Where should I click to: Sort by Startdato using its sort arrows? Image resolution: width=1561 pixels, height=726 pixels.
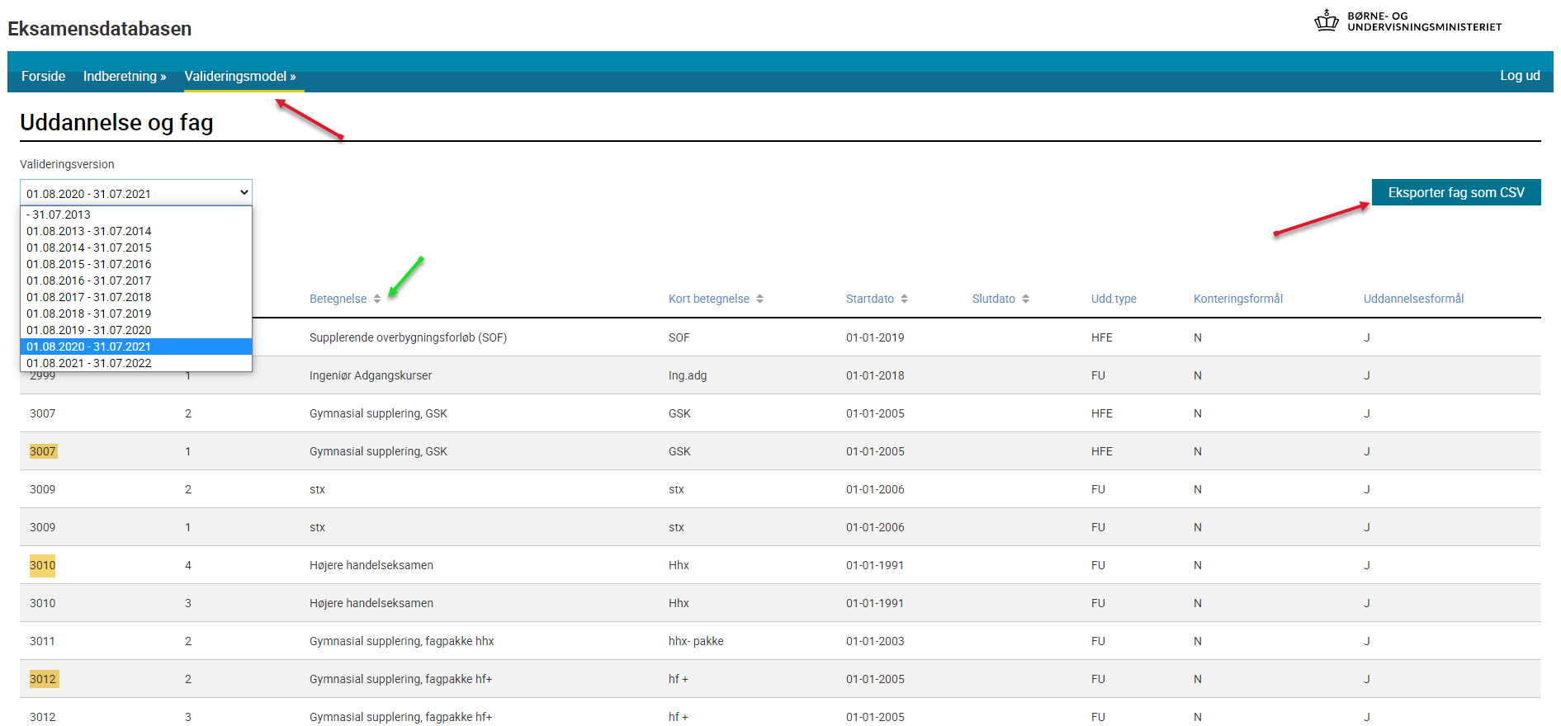[904, 299]
